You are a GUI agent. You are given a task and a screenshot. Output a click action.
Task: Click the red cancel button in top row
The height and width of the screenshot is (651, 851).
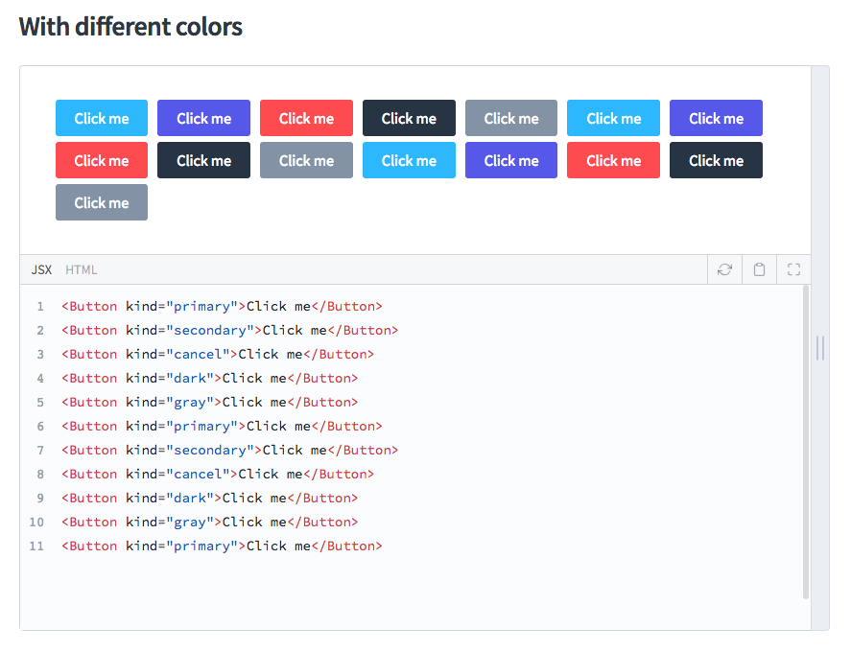tap(306, 118)
